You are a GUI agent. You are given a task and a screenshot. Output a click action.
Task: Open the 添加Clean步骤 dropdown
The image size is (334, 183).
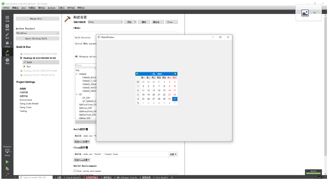point(82,160)
